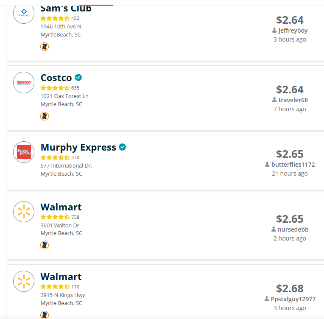Viewport: 324px width, 319px height.
Task: Open Walmart listing rated by 738 users
Action: tap(61, 207)
